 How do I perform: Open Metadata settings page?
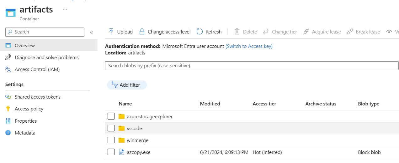[x=25, y=133]
